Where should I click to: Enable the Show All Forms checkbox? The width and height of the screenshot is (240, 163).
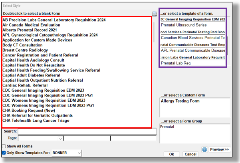pos(4,146)
